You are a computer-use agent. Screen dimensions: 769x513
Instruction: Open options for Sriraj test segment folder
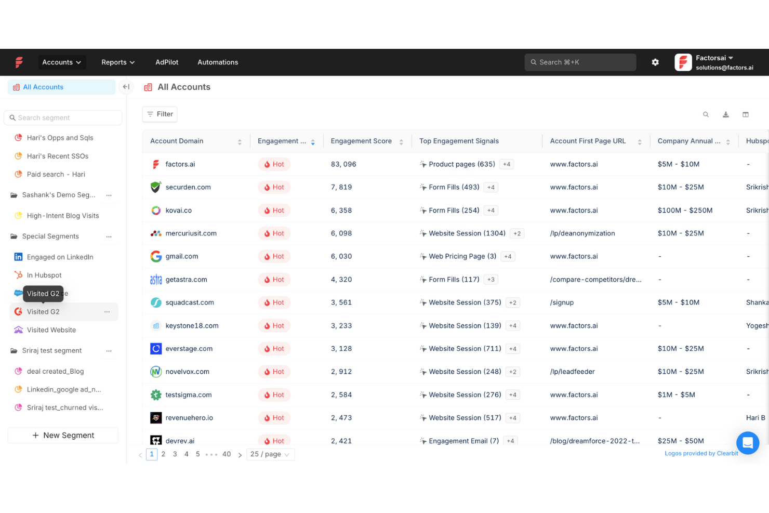click(x=109, y=351)
